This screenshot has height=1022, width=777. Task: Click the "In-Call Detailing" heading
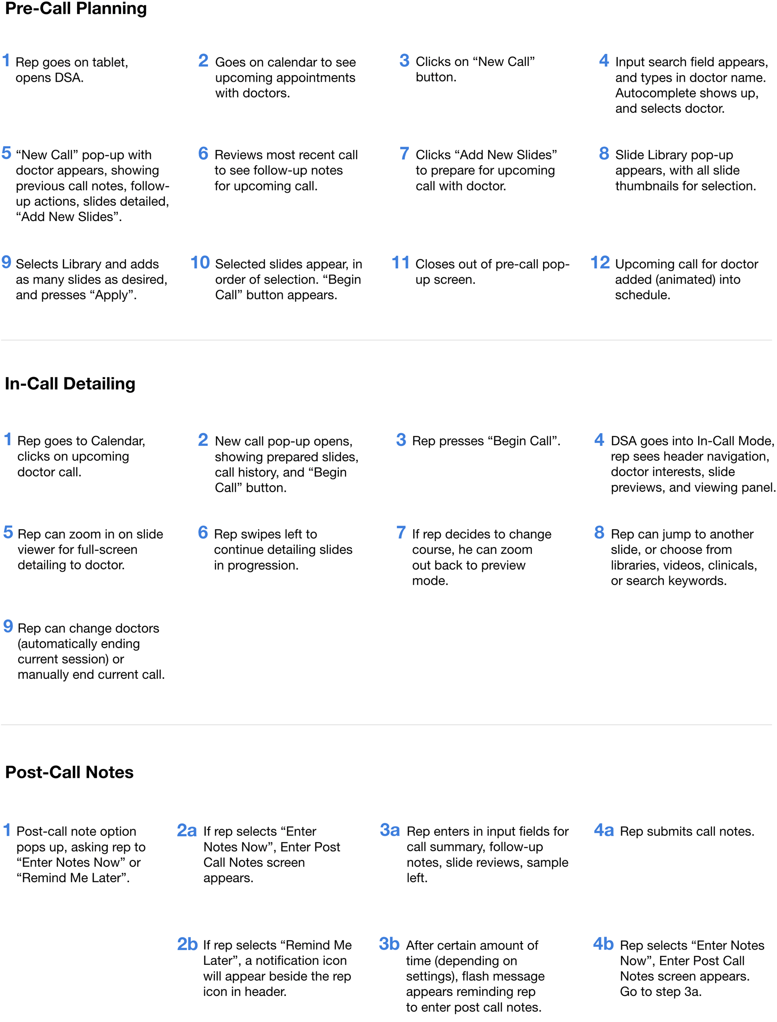click(x=70, y=384)
